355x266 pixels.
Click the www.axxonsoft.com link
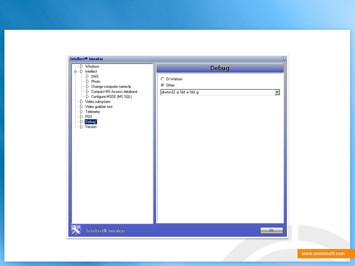[323, 253]
